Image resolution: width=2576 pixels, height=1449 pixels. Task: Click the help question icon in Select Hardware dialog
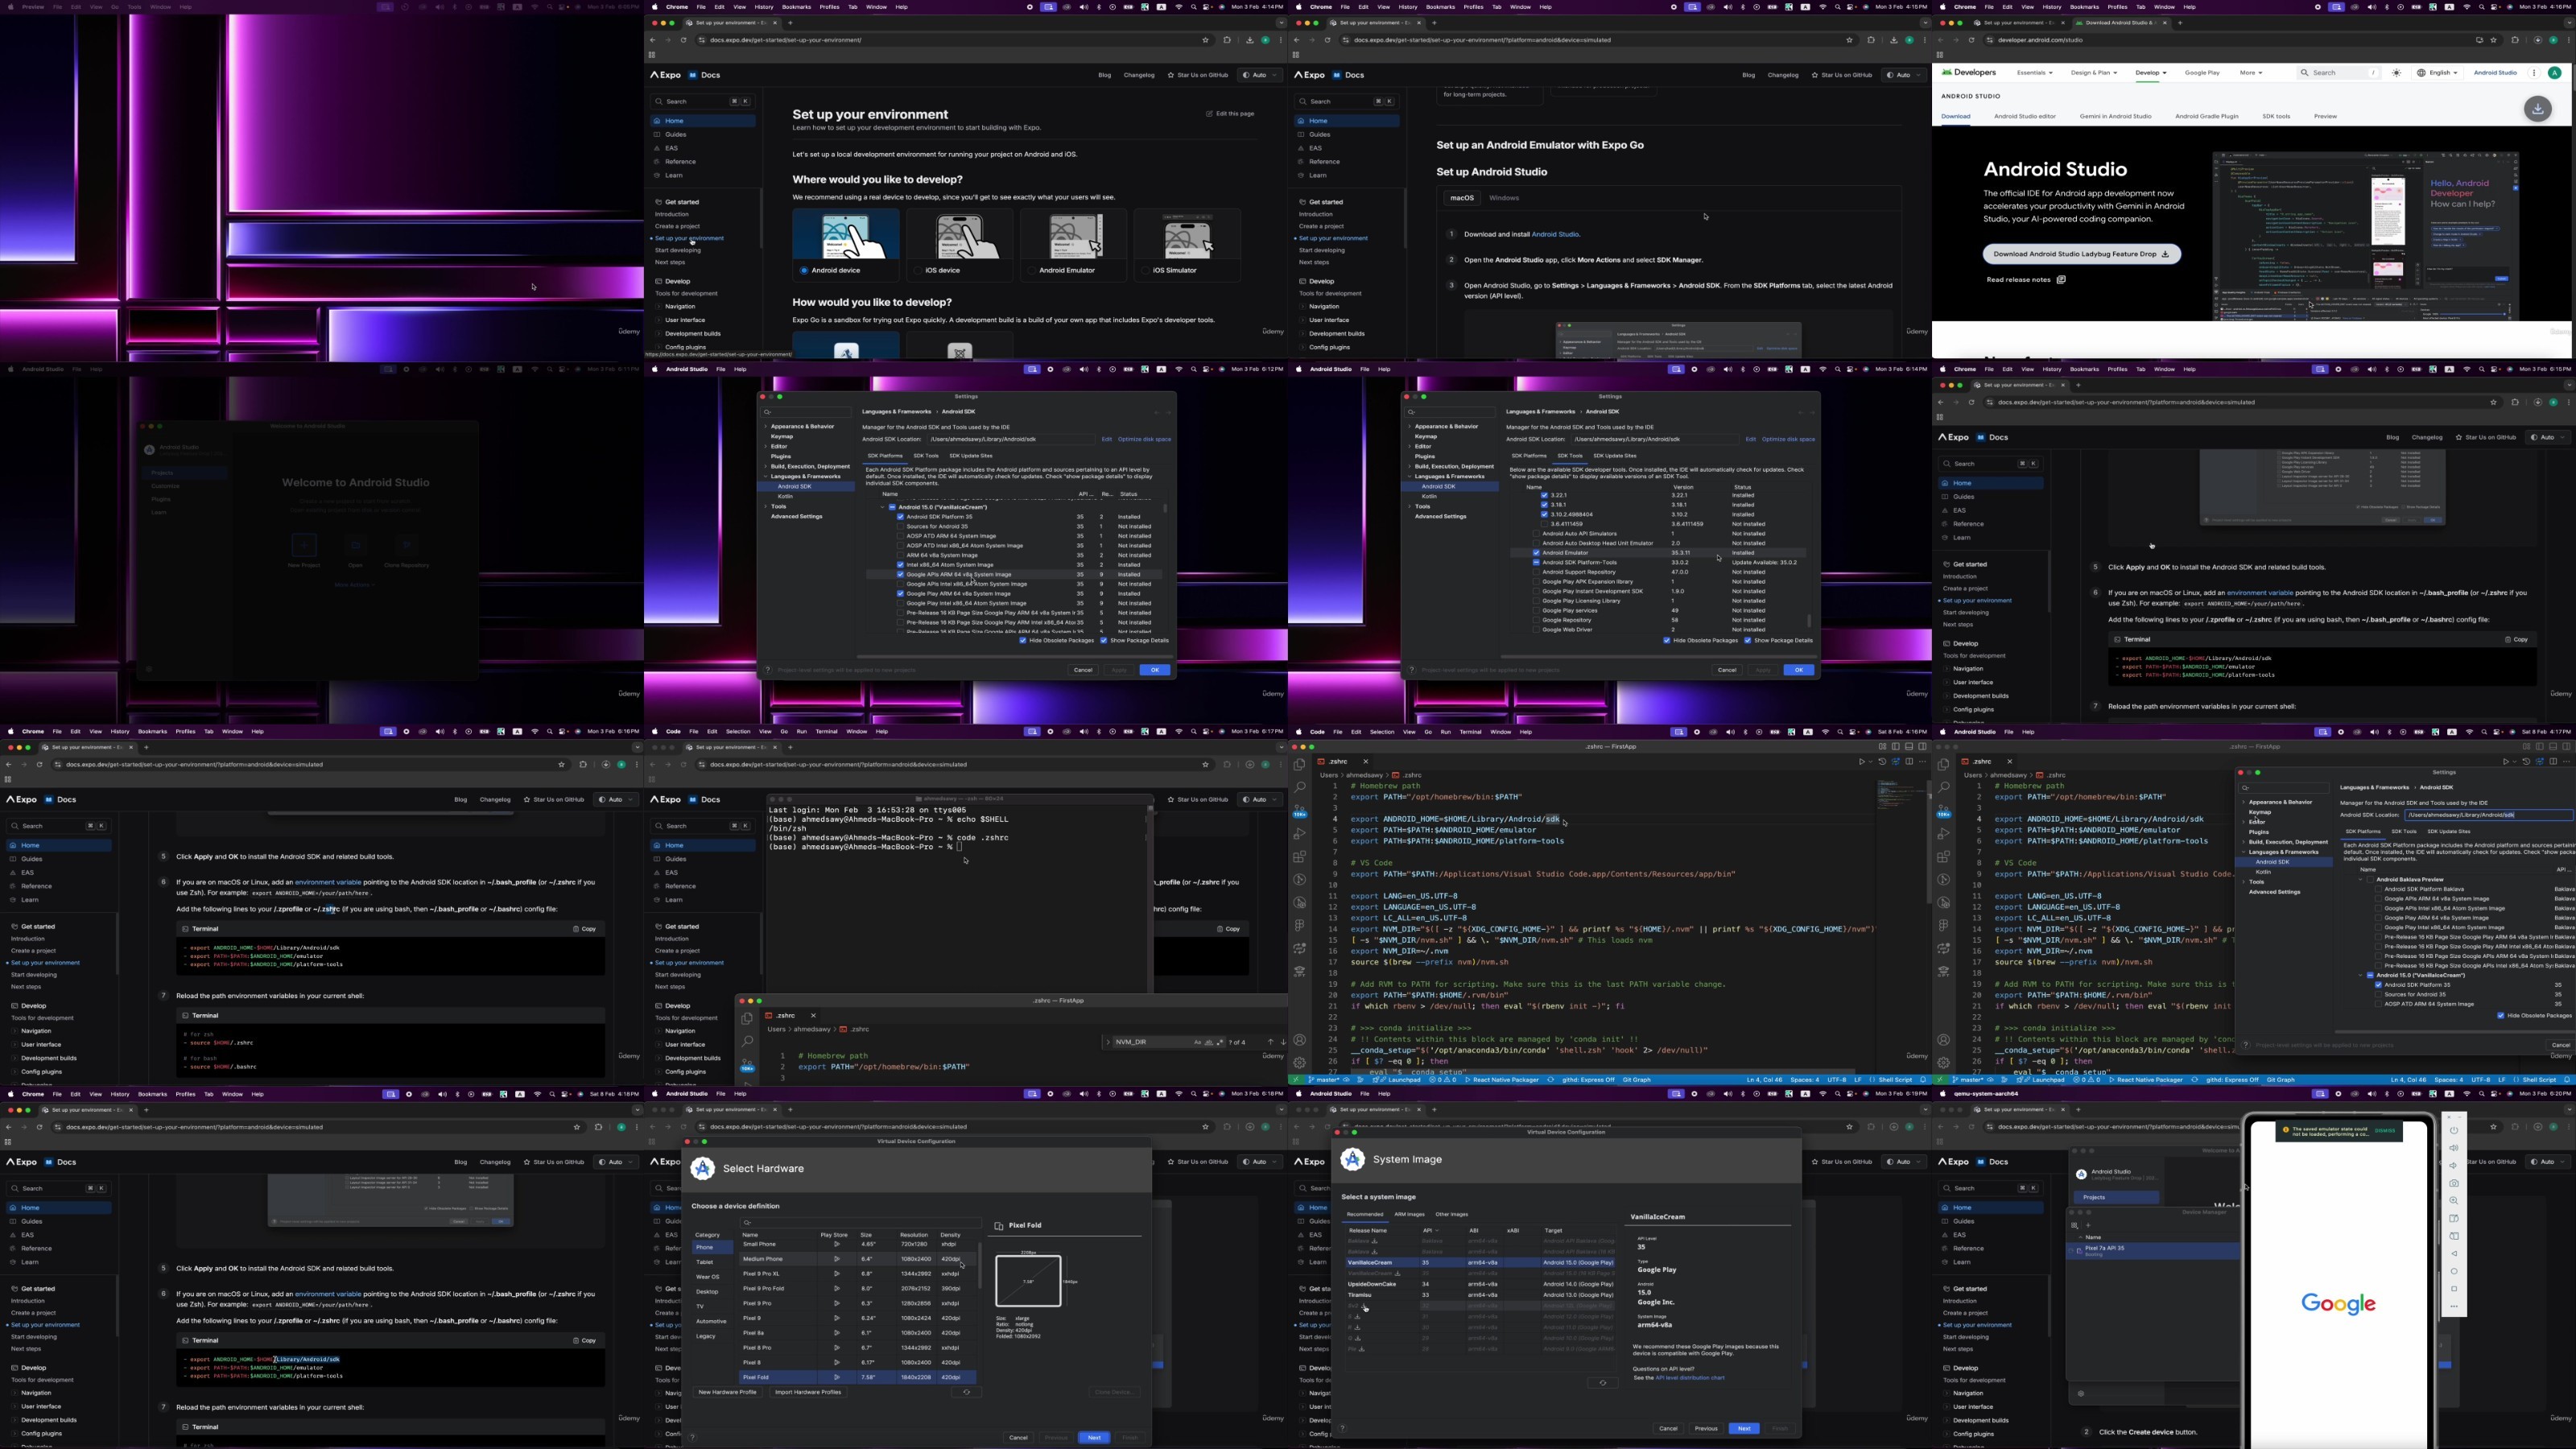[x=692, y=1438]
